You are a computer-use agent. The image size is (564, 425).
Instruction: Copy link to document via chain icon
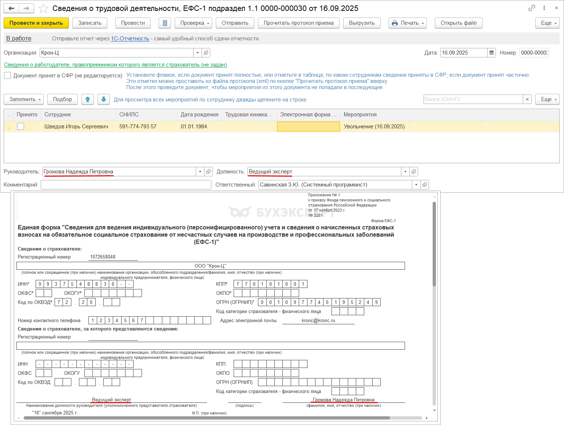coord(532,8)
